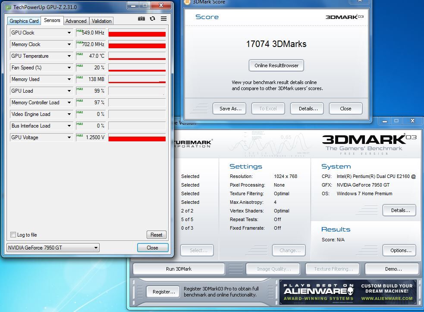Switch to the Graphics Card tab

[x=24, y=21]
